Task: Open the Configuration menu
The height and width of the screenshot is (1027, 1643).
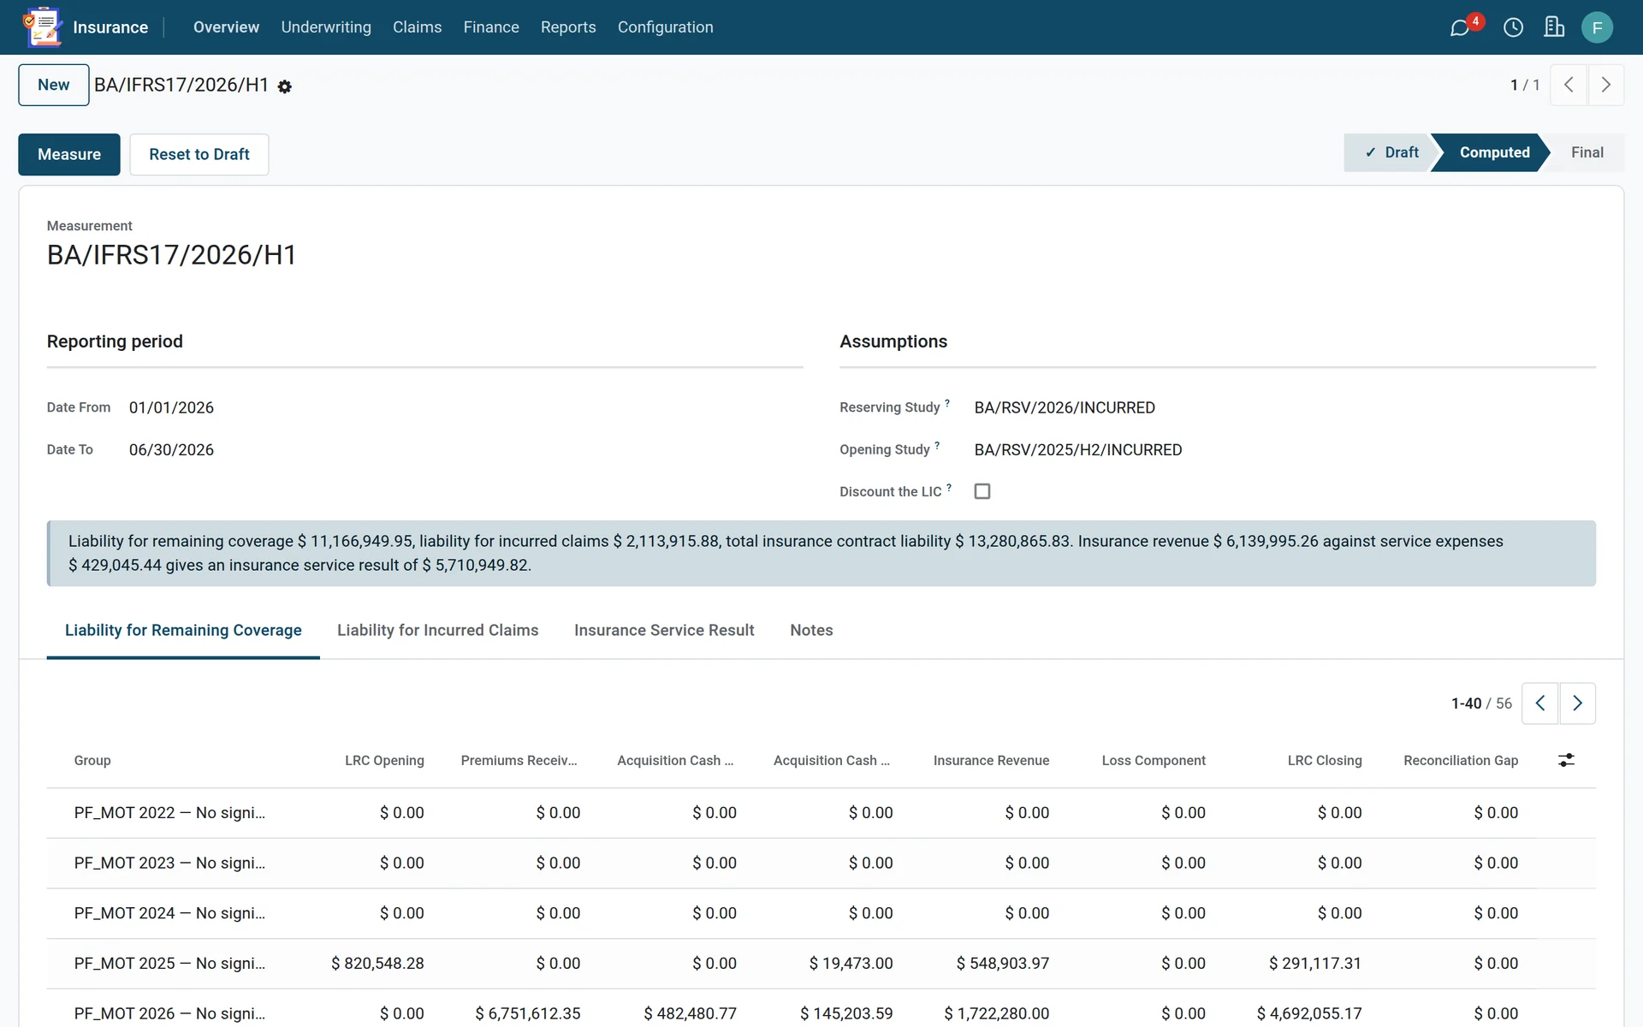Action: 665,27
